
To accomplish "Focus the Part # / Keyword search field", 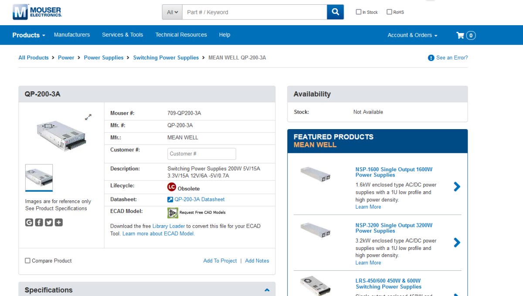I will (x=255, y=12).
